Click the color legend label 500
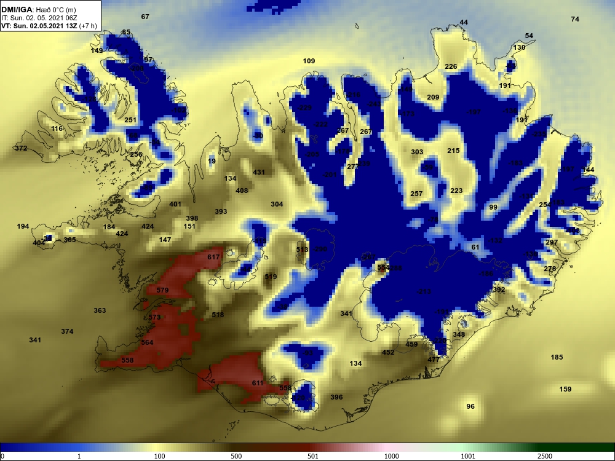This screenshot has width=615, height=461. (236, 456)
